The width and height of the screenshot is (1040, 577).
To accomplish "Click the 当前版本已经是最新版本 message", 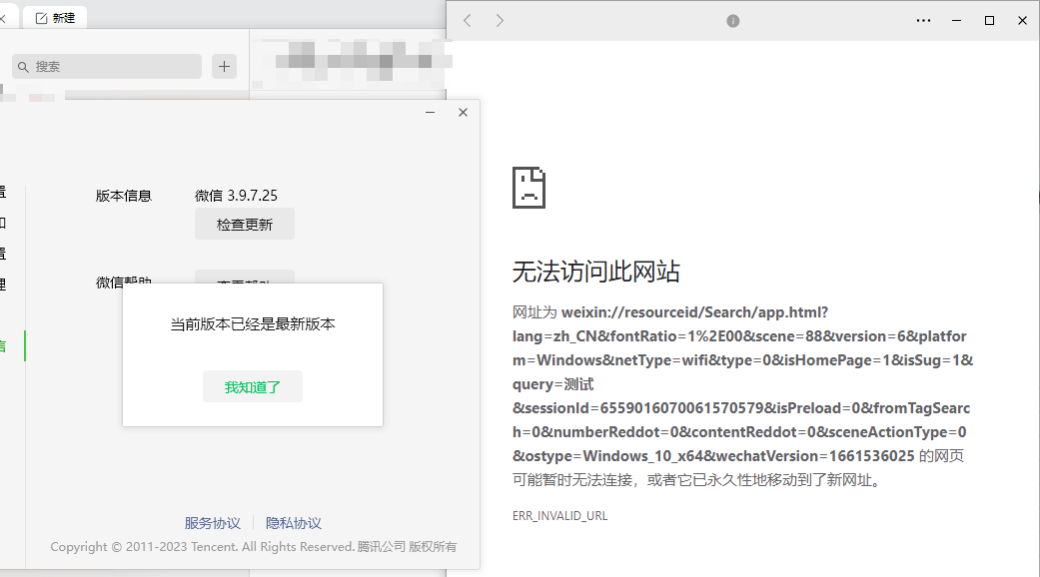I will coord(253,324).
